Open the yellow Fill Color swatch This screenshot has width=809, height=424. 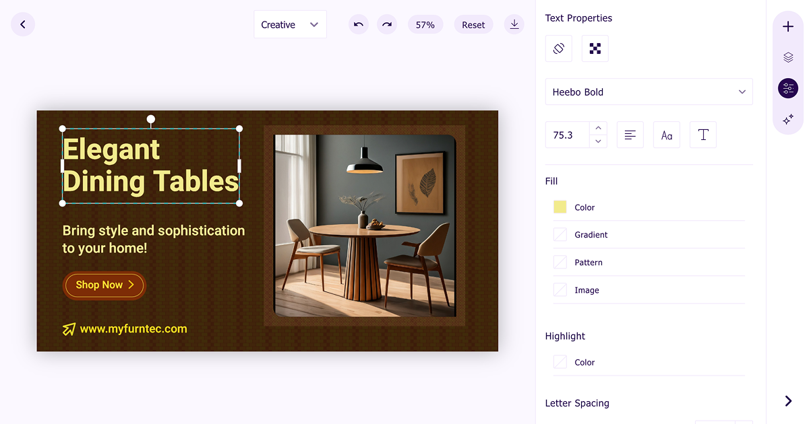(560, 207)
